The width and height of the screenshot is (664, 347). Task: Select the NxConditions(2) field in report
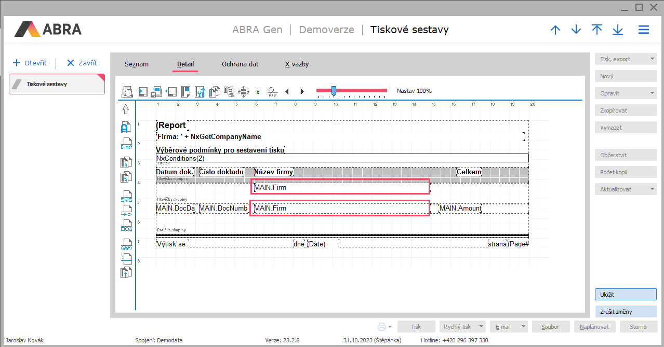[x=342, y=158]
